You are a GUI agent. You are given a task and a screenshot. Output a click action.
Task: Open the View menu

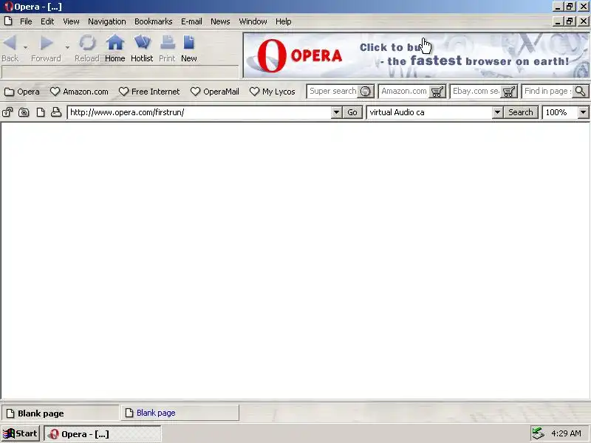(x=71, y=21)
